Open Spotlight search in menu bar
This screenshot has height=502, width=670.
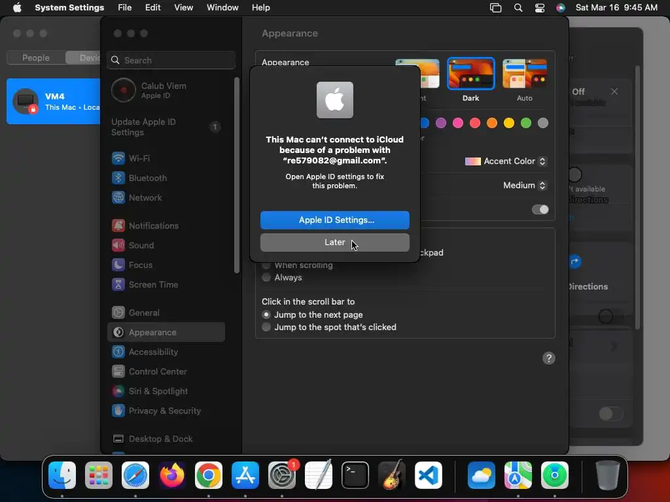[518, 8]
